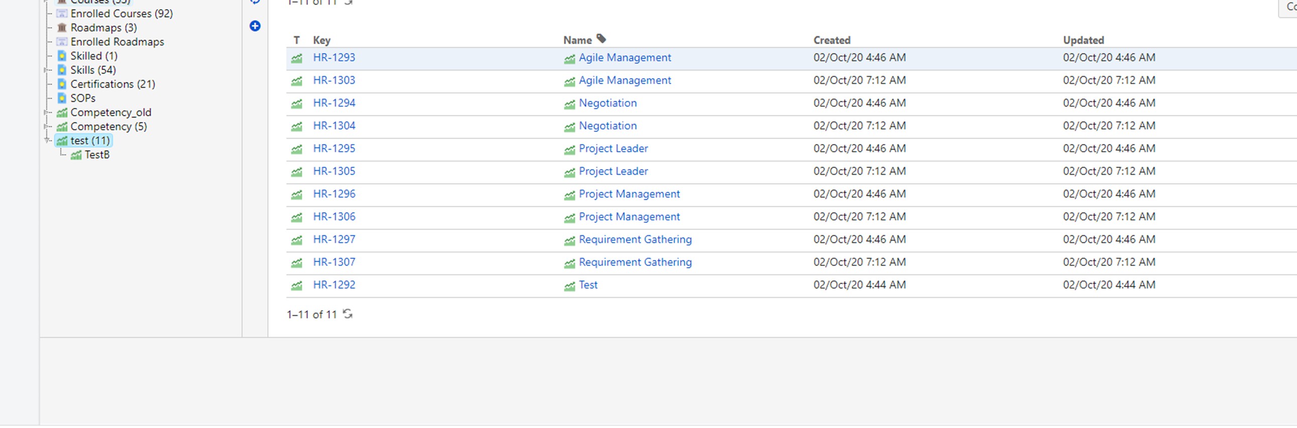Click the refresh icon beside bottom "1–11 of 11"
Screen dimensions: 1297x428
(x=347, y=314)
